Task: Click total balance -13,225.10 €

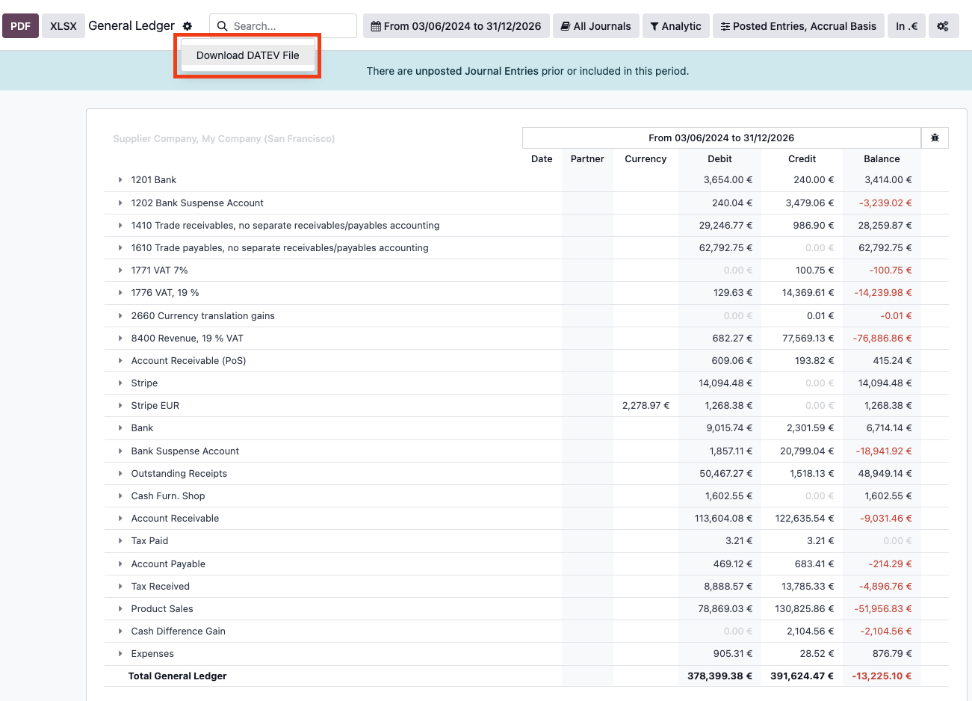Action: [x=882, y=676]
